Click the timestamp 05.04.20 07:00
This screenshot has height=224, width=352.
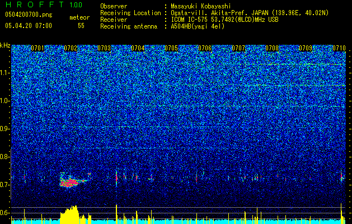(x=29, y=26)
